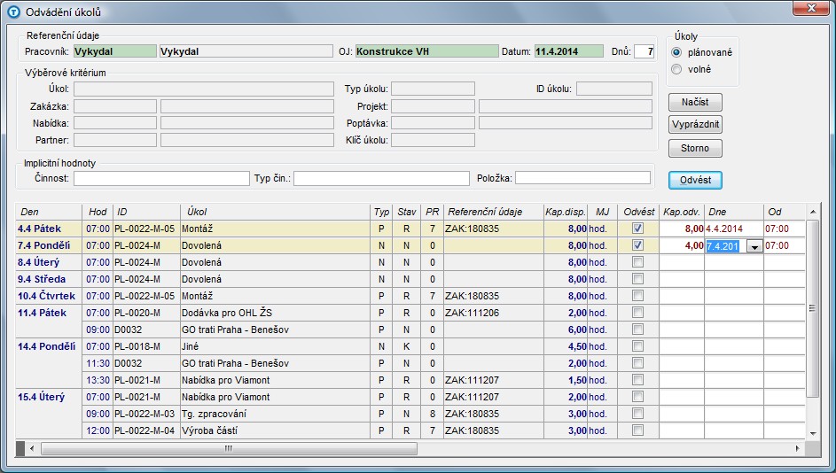Click the Dne input 7.4.201 in Pondělí row
This screenshot has height=473, width=836.
click(726, 246)
